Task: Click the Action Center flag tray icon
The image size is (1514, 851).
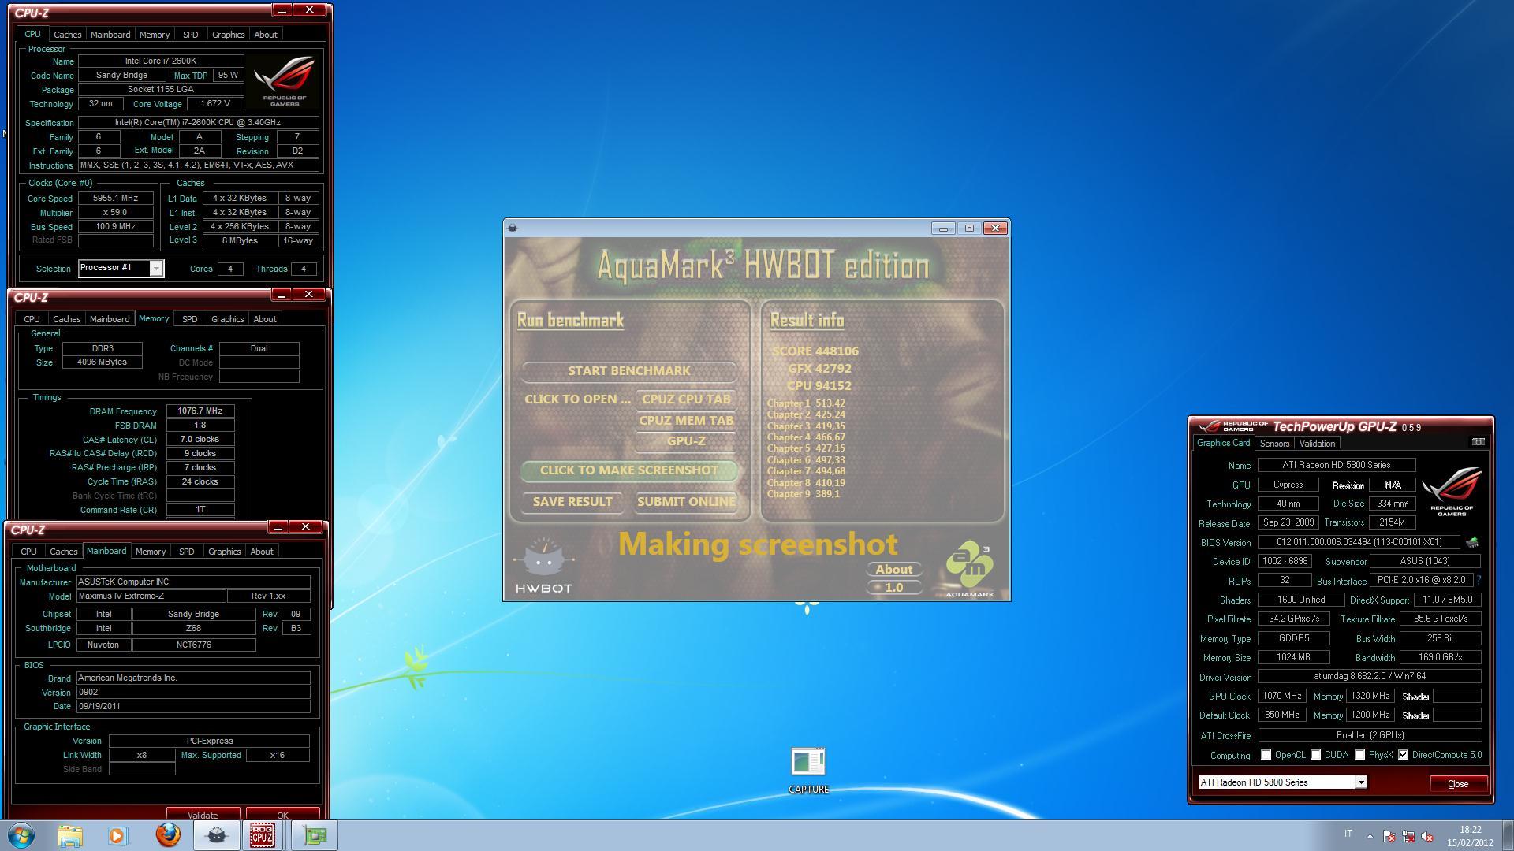Action: coord(1389,836)
